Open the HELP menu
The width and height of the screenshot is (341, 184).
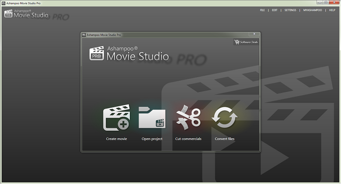tap(332, 10)
